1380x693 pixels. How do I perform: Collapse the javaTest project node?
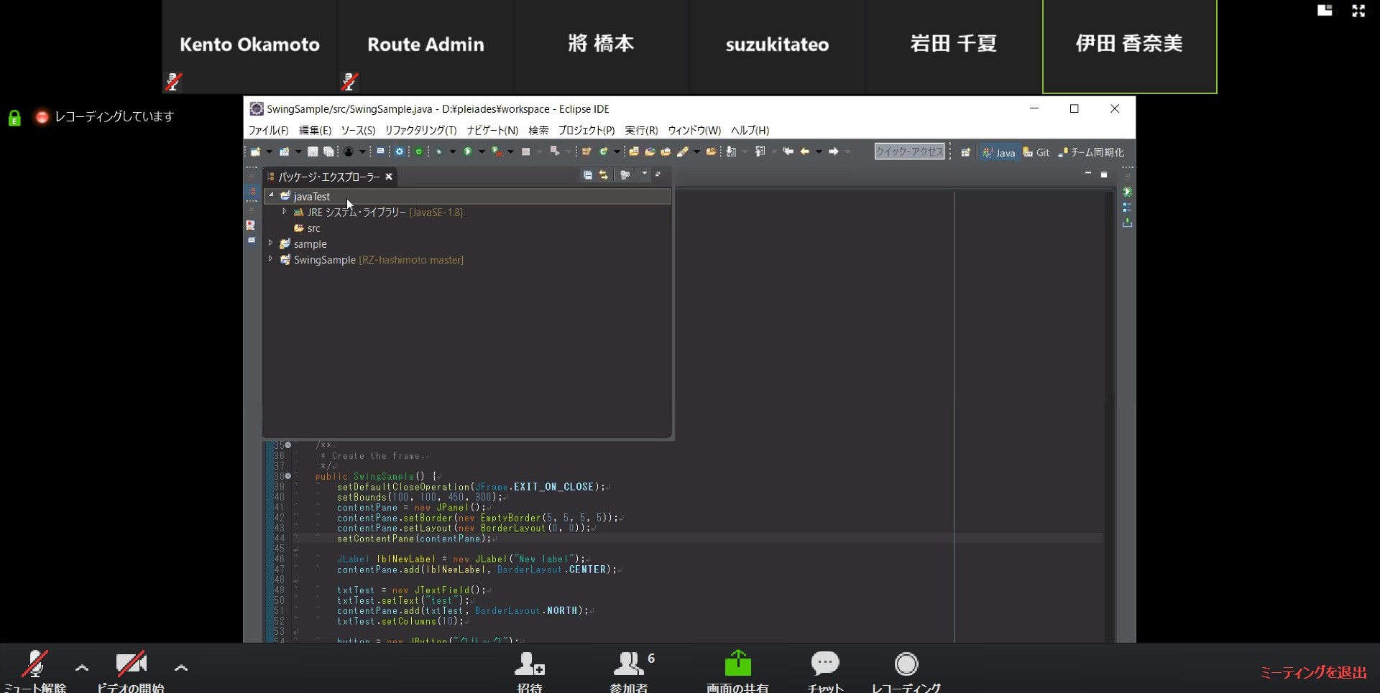pyautogui.click(x=271, y=195)
